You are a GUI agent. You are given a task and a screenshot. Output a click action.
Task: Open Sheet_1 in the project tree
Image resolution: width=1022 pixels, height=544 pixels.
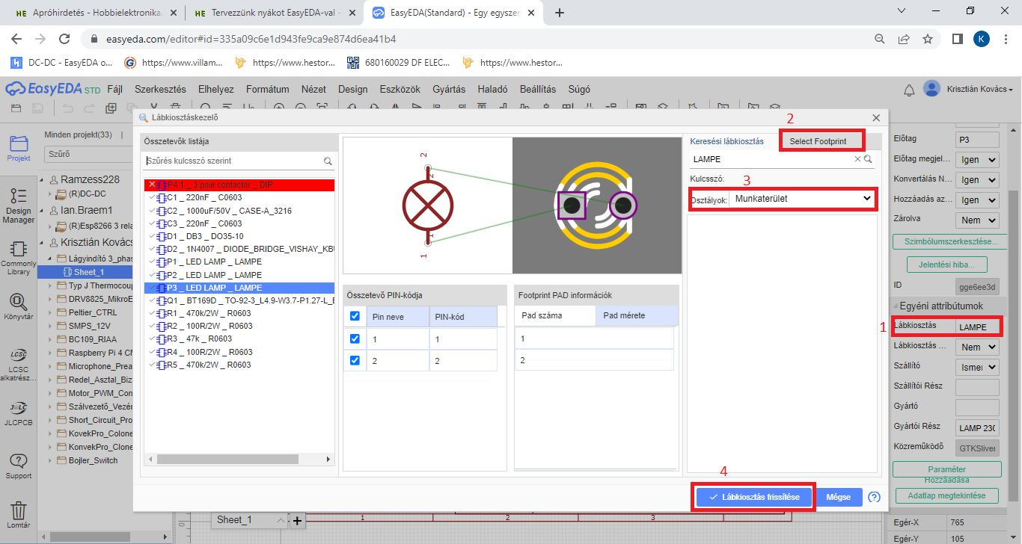[x=88, y=272]
